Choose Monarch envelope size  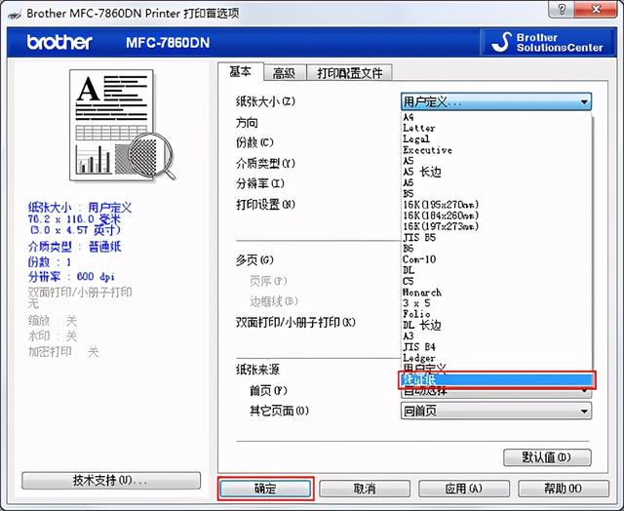tap(422, 293)
